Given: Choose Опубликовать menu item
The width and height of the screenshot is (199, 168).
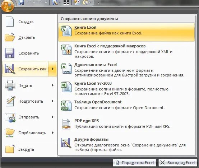Looking at the screenshot, I should click(30, 133).
